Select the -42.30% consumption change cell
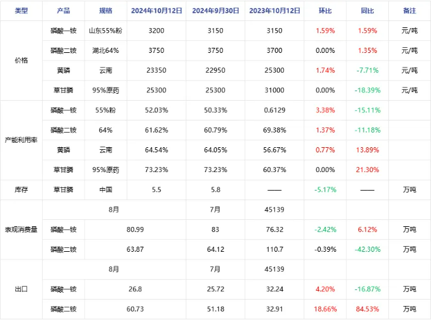The image size is (431, 320). click(367, 249)
